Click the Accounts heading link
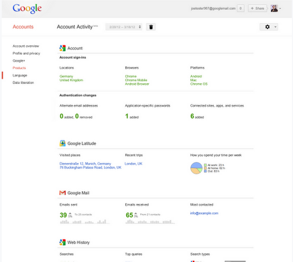293x262 pixels. coord(23,27)
